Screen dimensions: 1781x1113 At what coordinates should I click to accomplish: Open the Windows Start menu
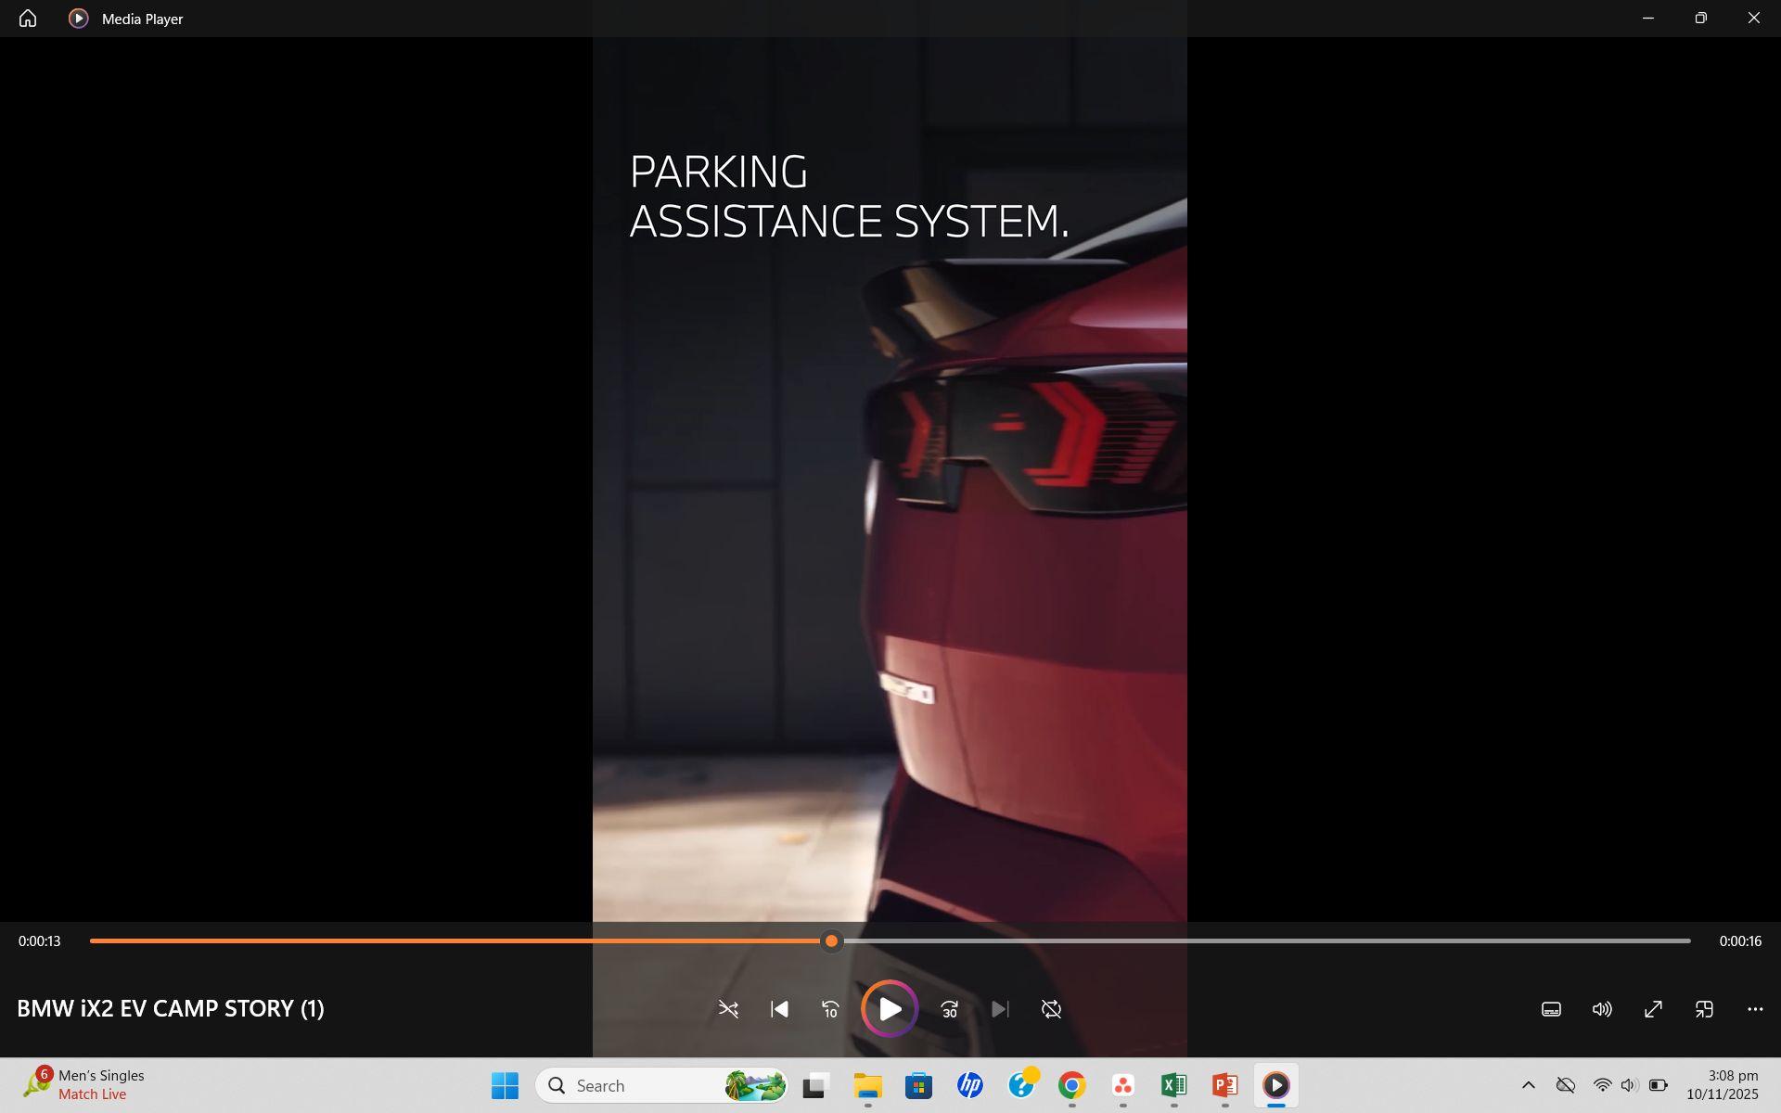coord(505,1085)
